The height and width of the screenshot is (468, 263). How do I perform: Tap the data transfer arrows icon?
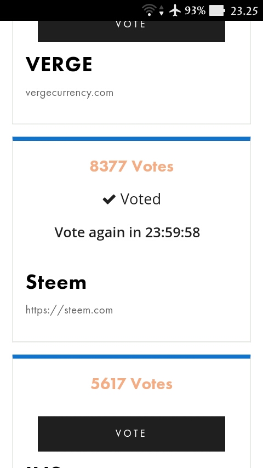[x=162, y=10]
